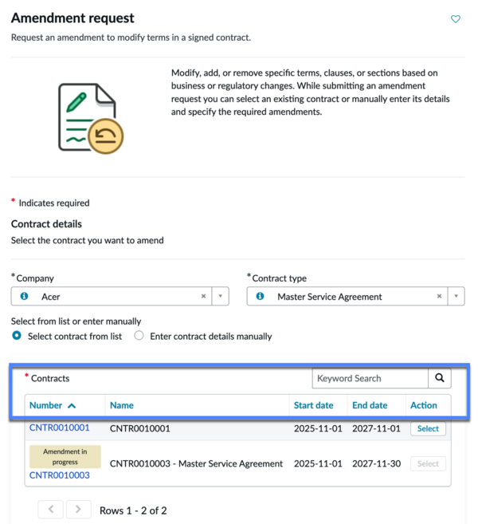Go to previous page of contracts
478x524 pixels.
(51, 510)
